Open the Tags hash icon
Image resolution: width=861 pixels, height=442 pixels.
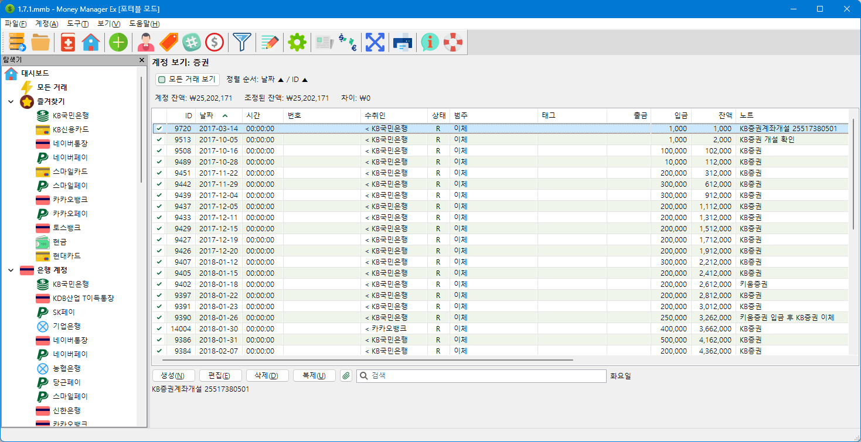[192, 42]
